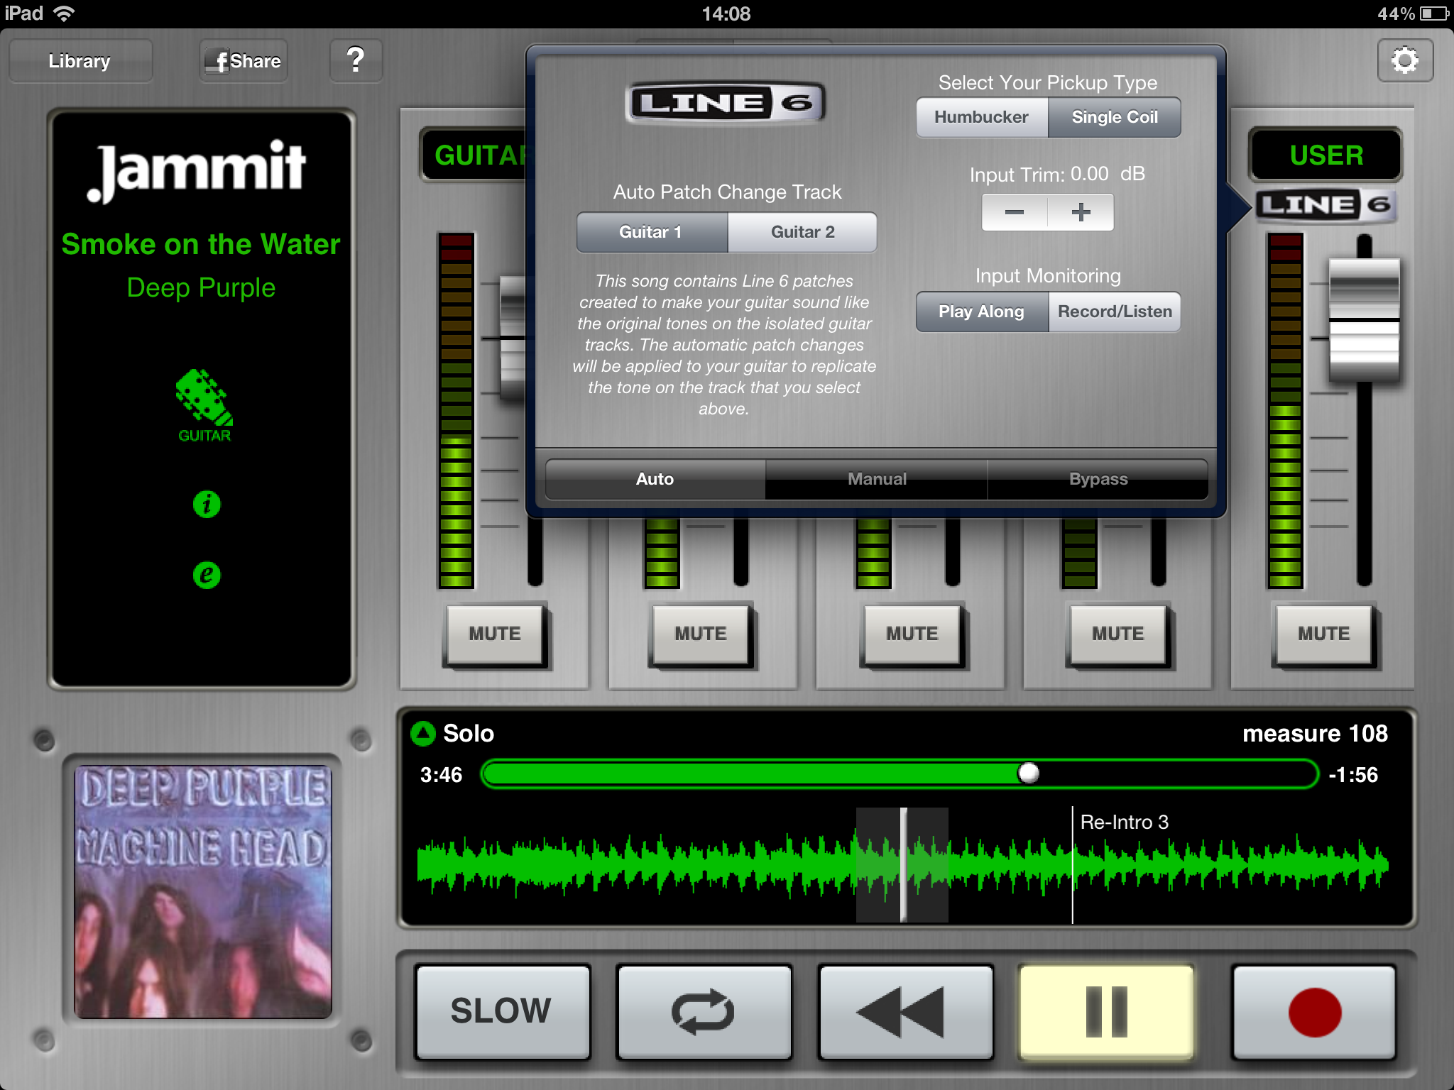
Task: Decrease input trim with minus button
Action: pyautogui.click(x=1015, y=212)
